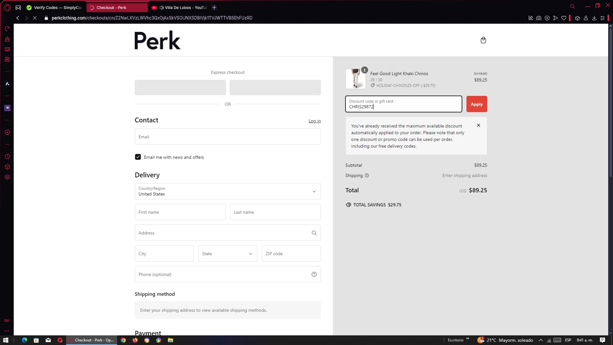The width and height of the screenshot is (613, 345).
Task: Open File Explorer from the taskbar
Action: click(x=170, y=340)
